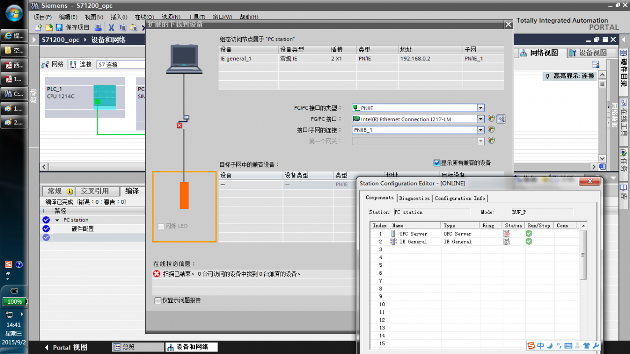630x354 pixels.
Task: Click the shield icon beside first gateway field
Action: tap(491, 140)
